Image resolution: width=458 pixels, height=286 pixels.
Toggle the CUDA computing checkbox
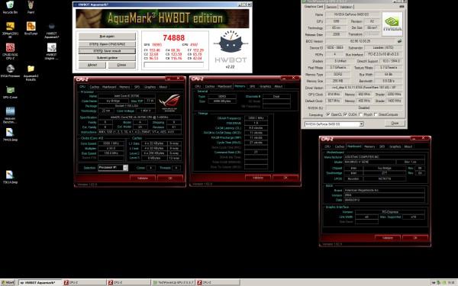point(345,114)
